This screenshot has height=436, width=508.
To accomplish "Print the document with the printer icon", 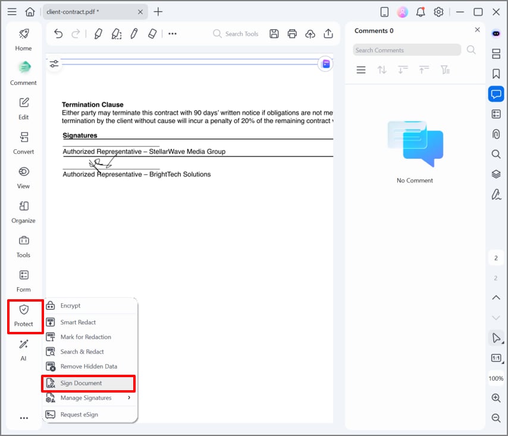I will click(292, 34).
